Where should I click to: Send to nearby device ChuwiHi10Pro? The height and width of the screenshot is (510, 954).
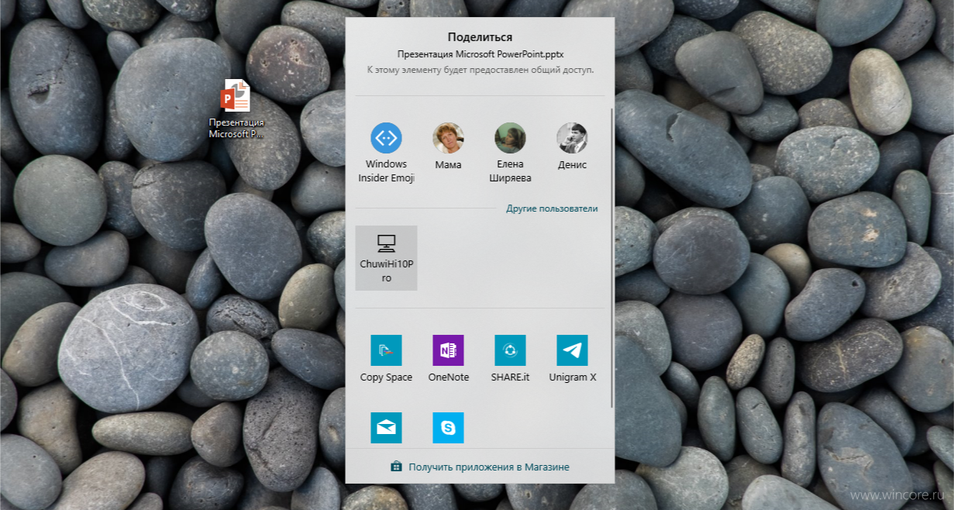(386, 258)
